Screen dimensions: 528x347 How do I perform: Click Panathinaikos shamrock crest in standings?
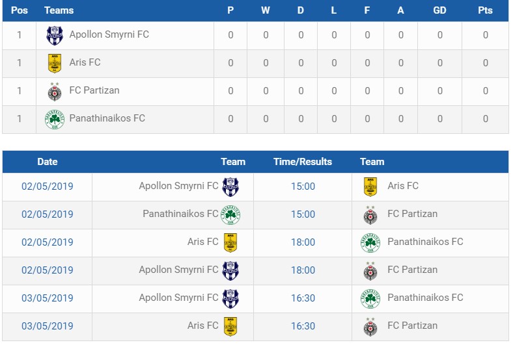coord(55,120)
